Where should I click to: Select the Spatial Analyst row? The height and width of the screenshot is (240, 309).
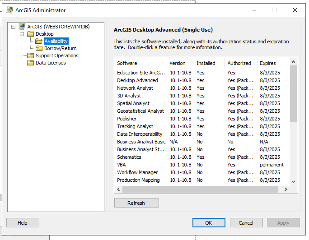point(202,103)
